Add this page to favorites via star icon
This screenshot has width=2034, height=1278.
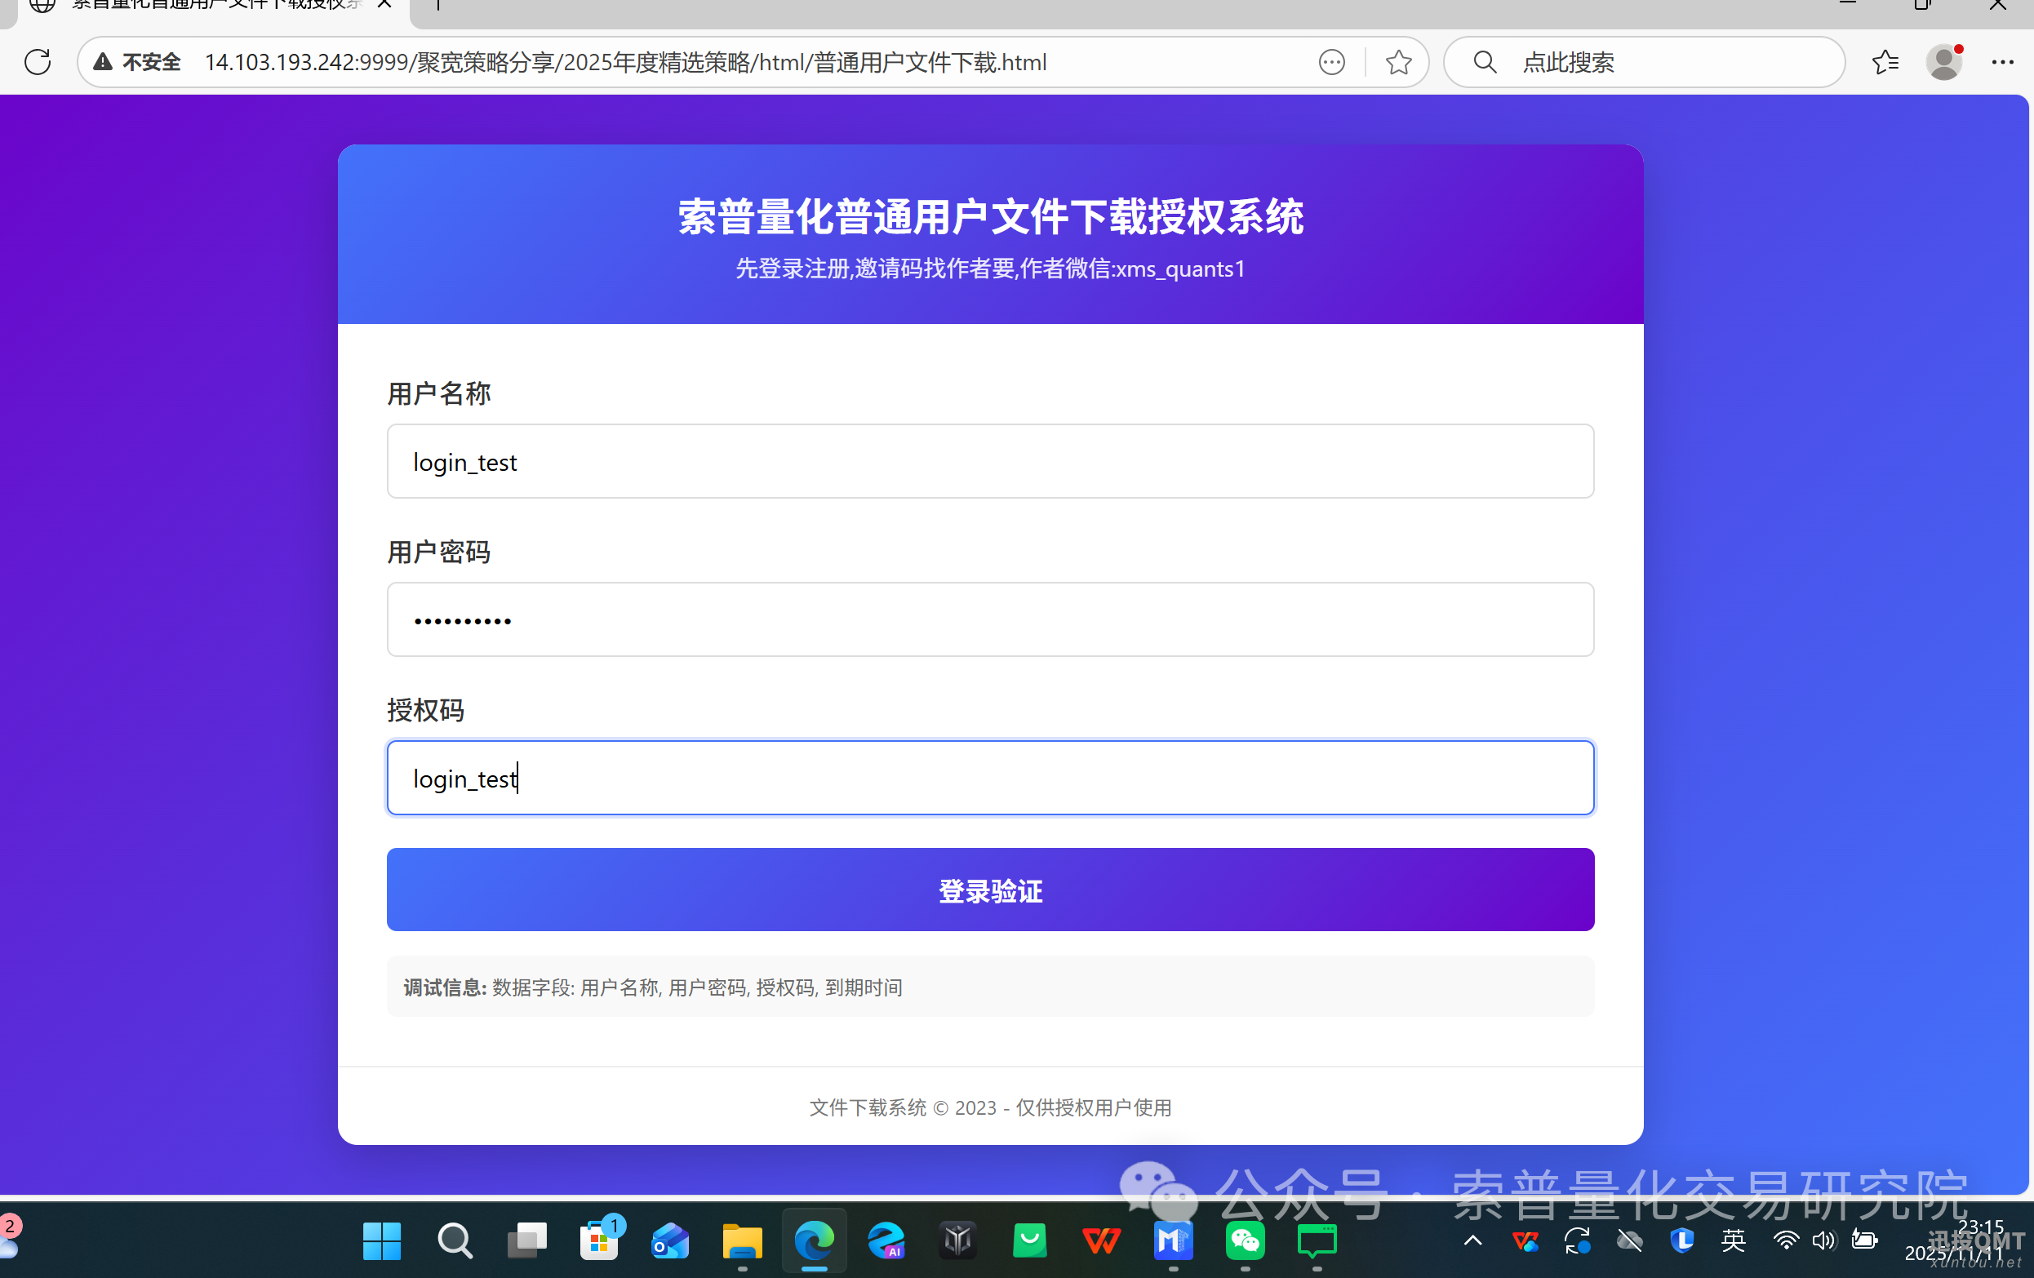[x=1398, y=62]
